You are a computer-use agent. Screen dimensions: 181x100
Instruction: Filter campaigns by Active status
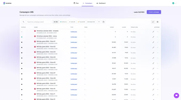click(64, 22)
